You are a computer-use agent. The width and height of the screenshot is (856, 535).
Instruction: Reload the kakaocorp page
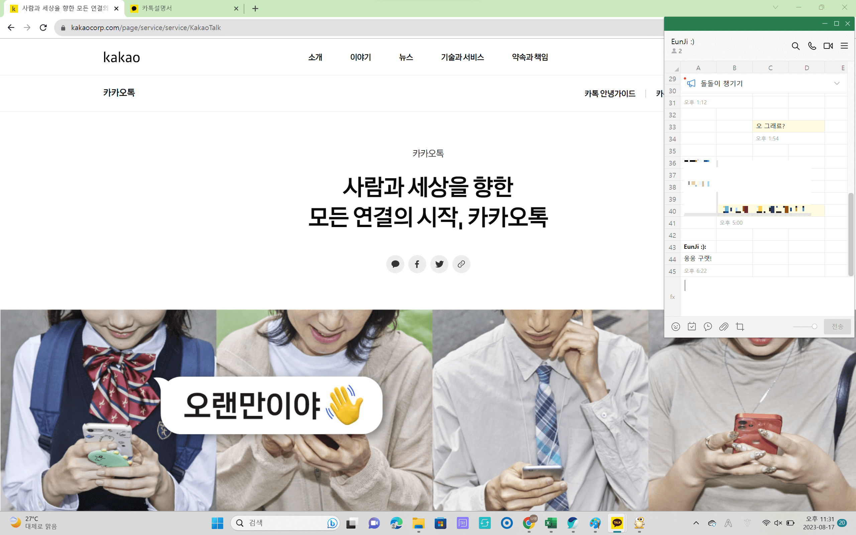[43, 28]
